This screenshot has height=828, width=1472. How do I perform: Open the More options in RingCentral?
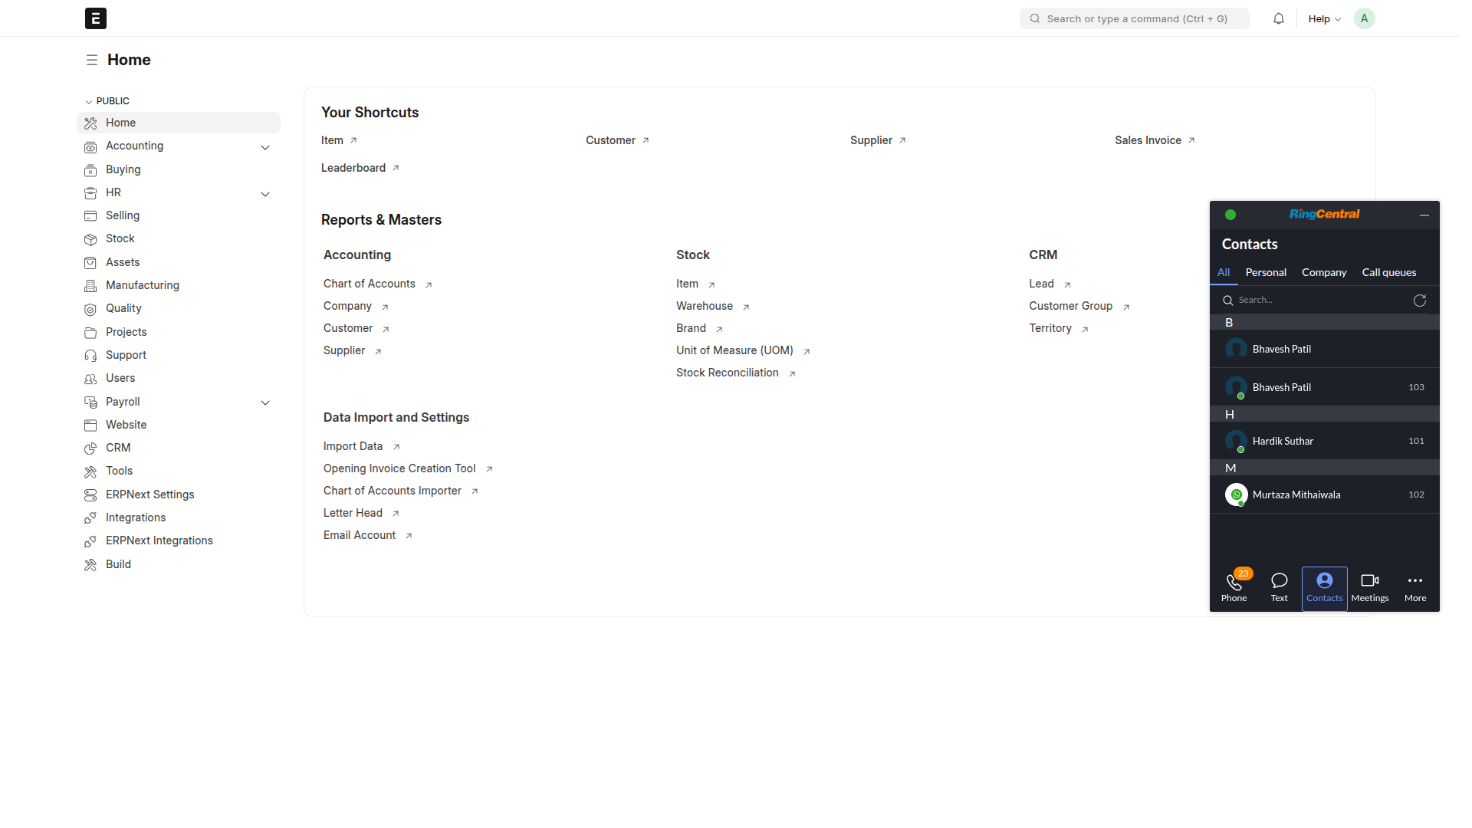pyautogui.click(x=1414, y=586)
